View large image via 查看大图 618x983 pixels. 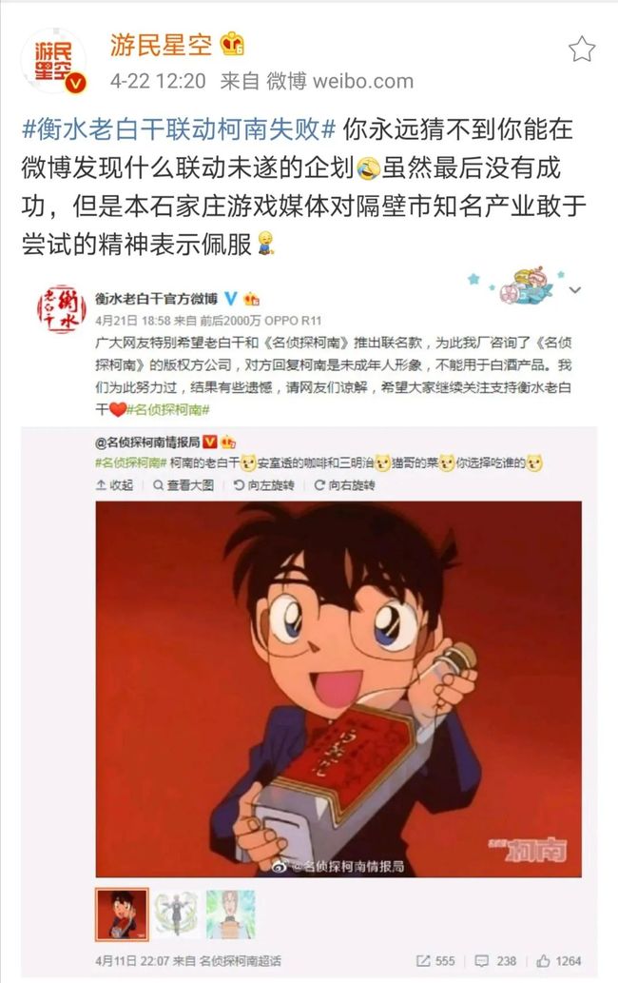(183, 484)
